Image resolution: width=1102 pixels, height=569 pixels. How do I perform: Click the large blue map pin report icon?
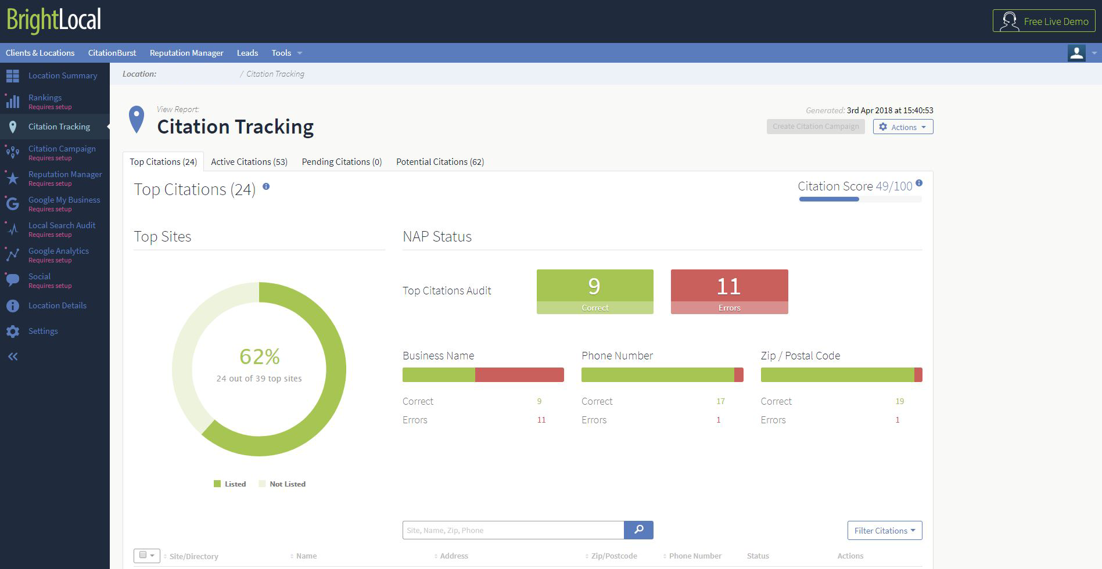tap(137, 120)
